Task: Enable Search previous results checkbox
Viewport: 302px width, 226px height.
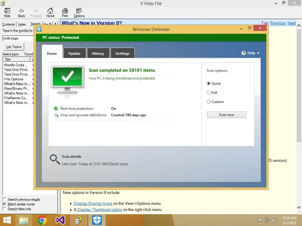Action: point(4,199)
